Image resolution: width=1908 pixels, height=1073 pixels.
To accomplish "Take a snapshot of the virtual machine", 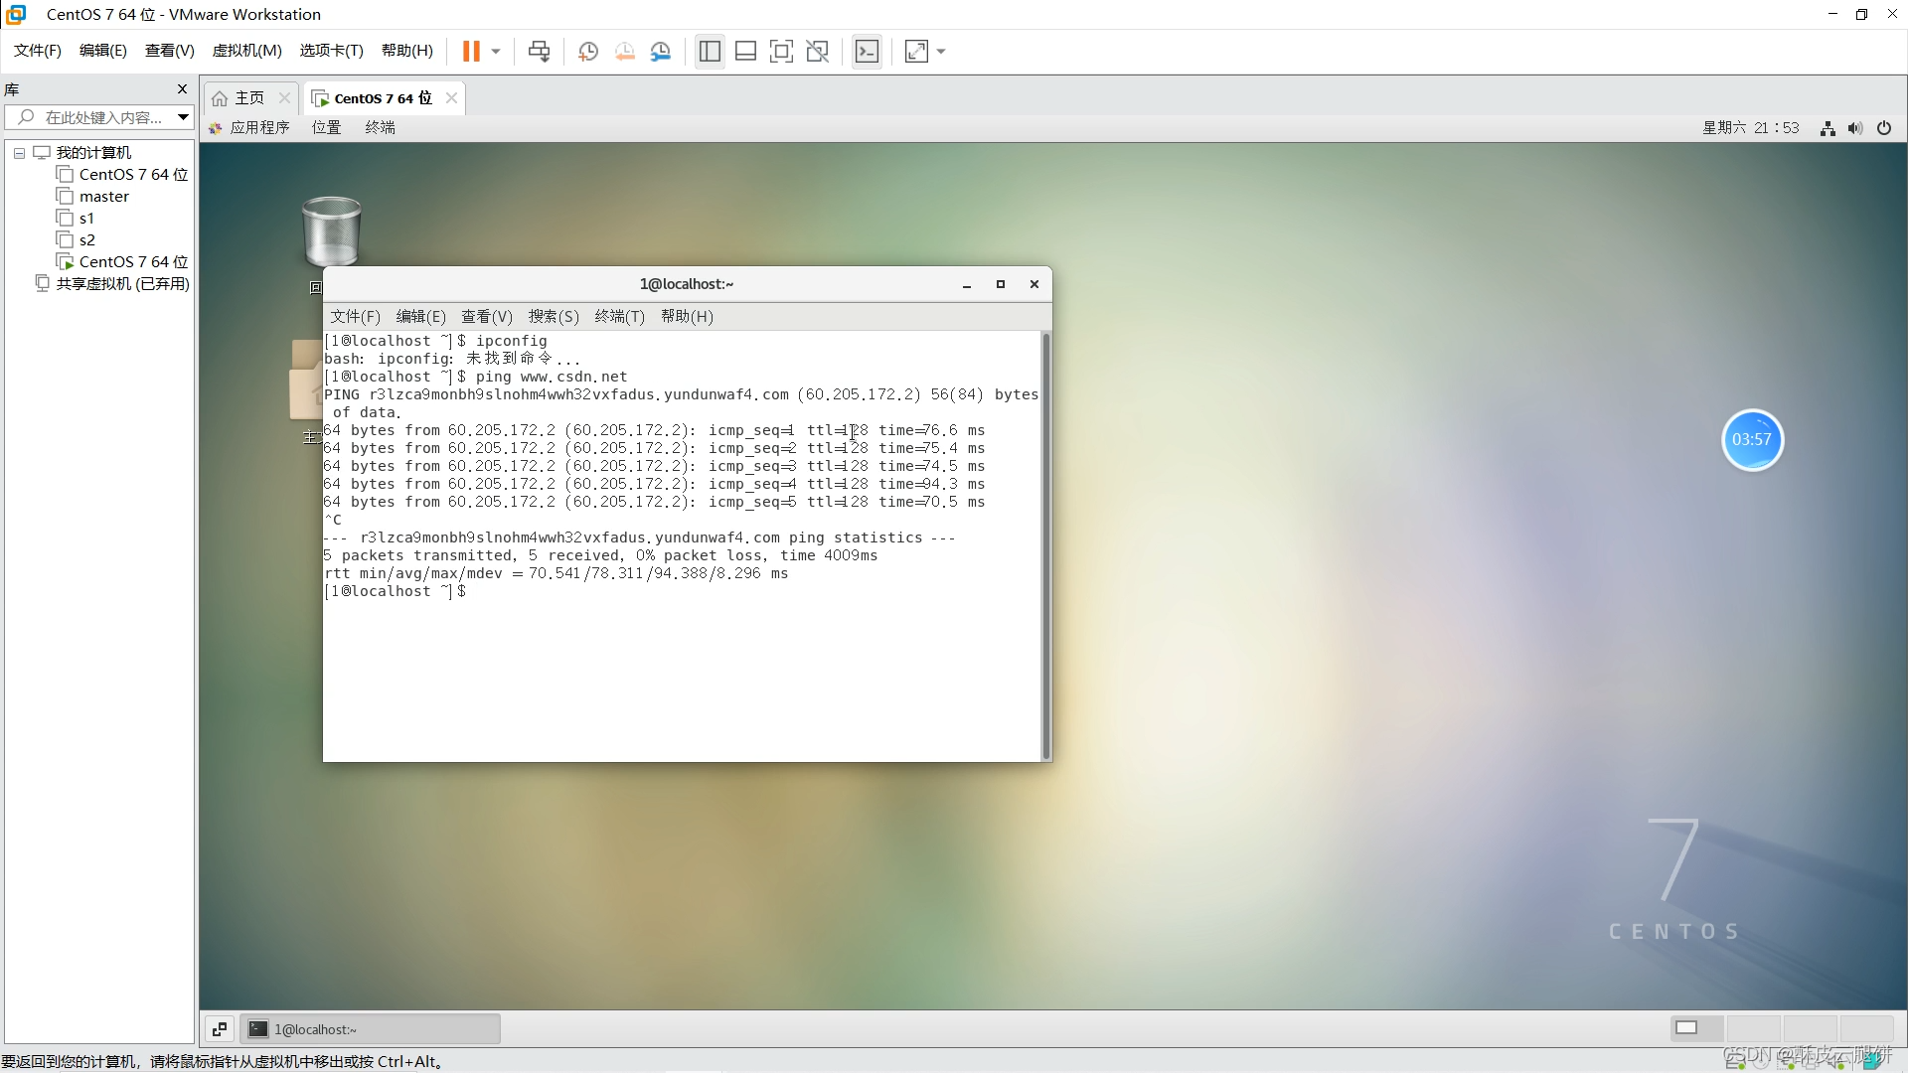I will (587, 51).
